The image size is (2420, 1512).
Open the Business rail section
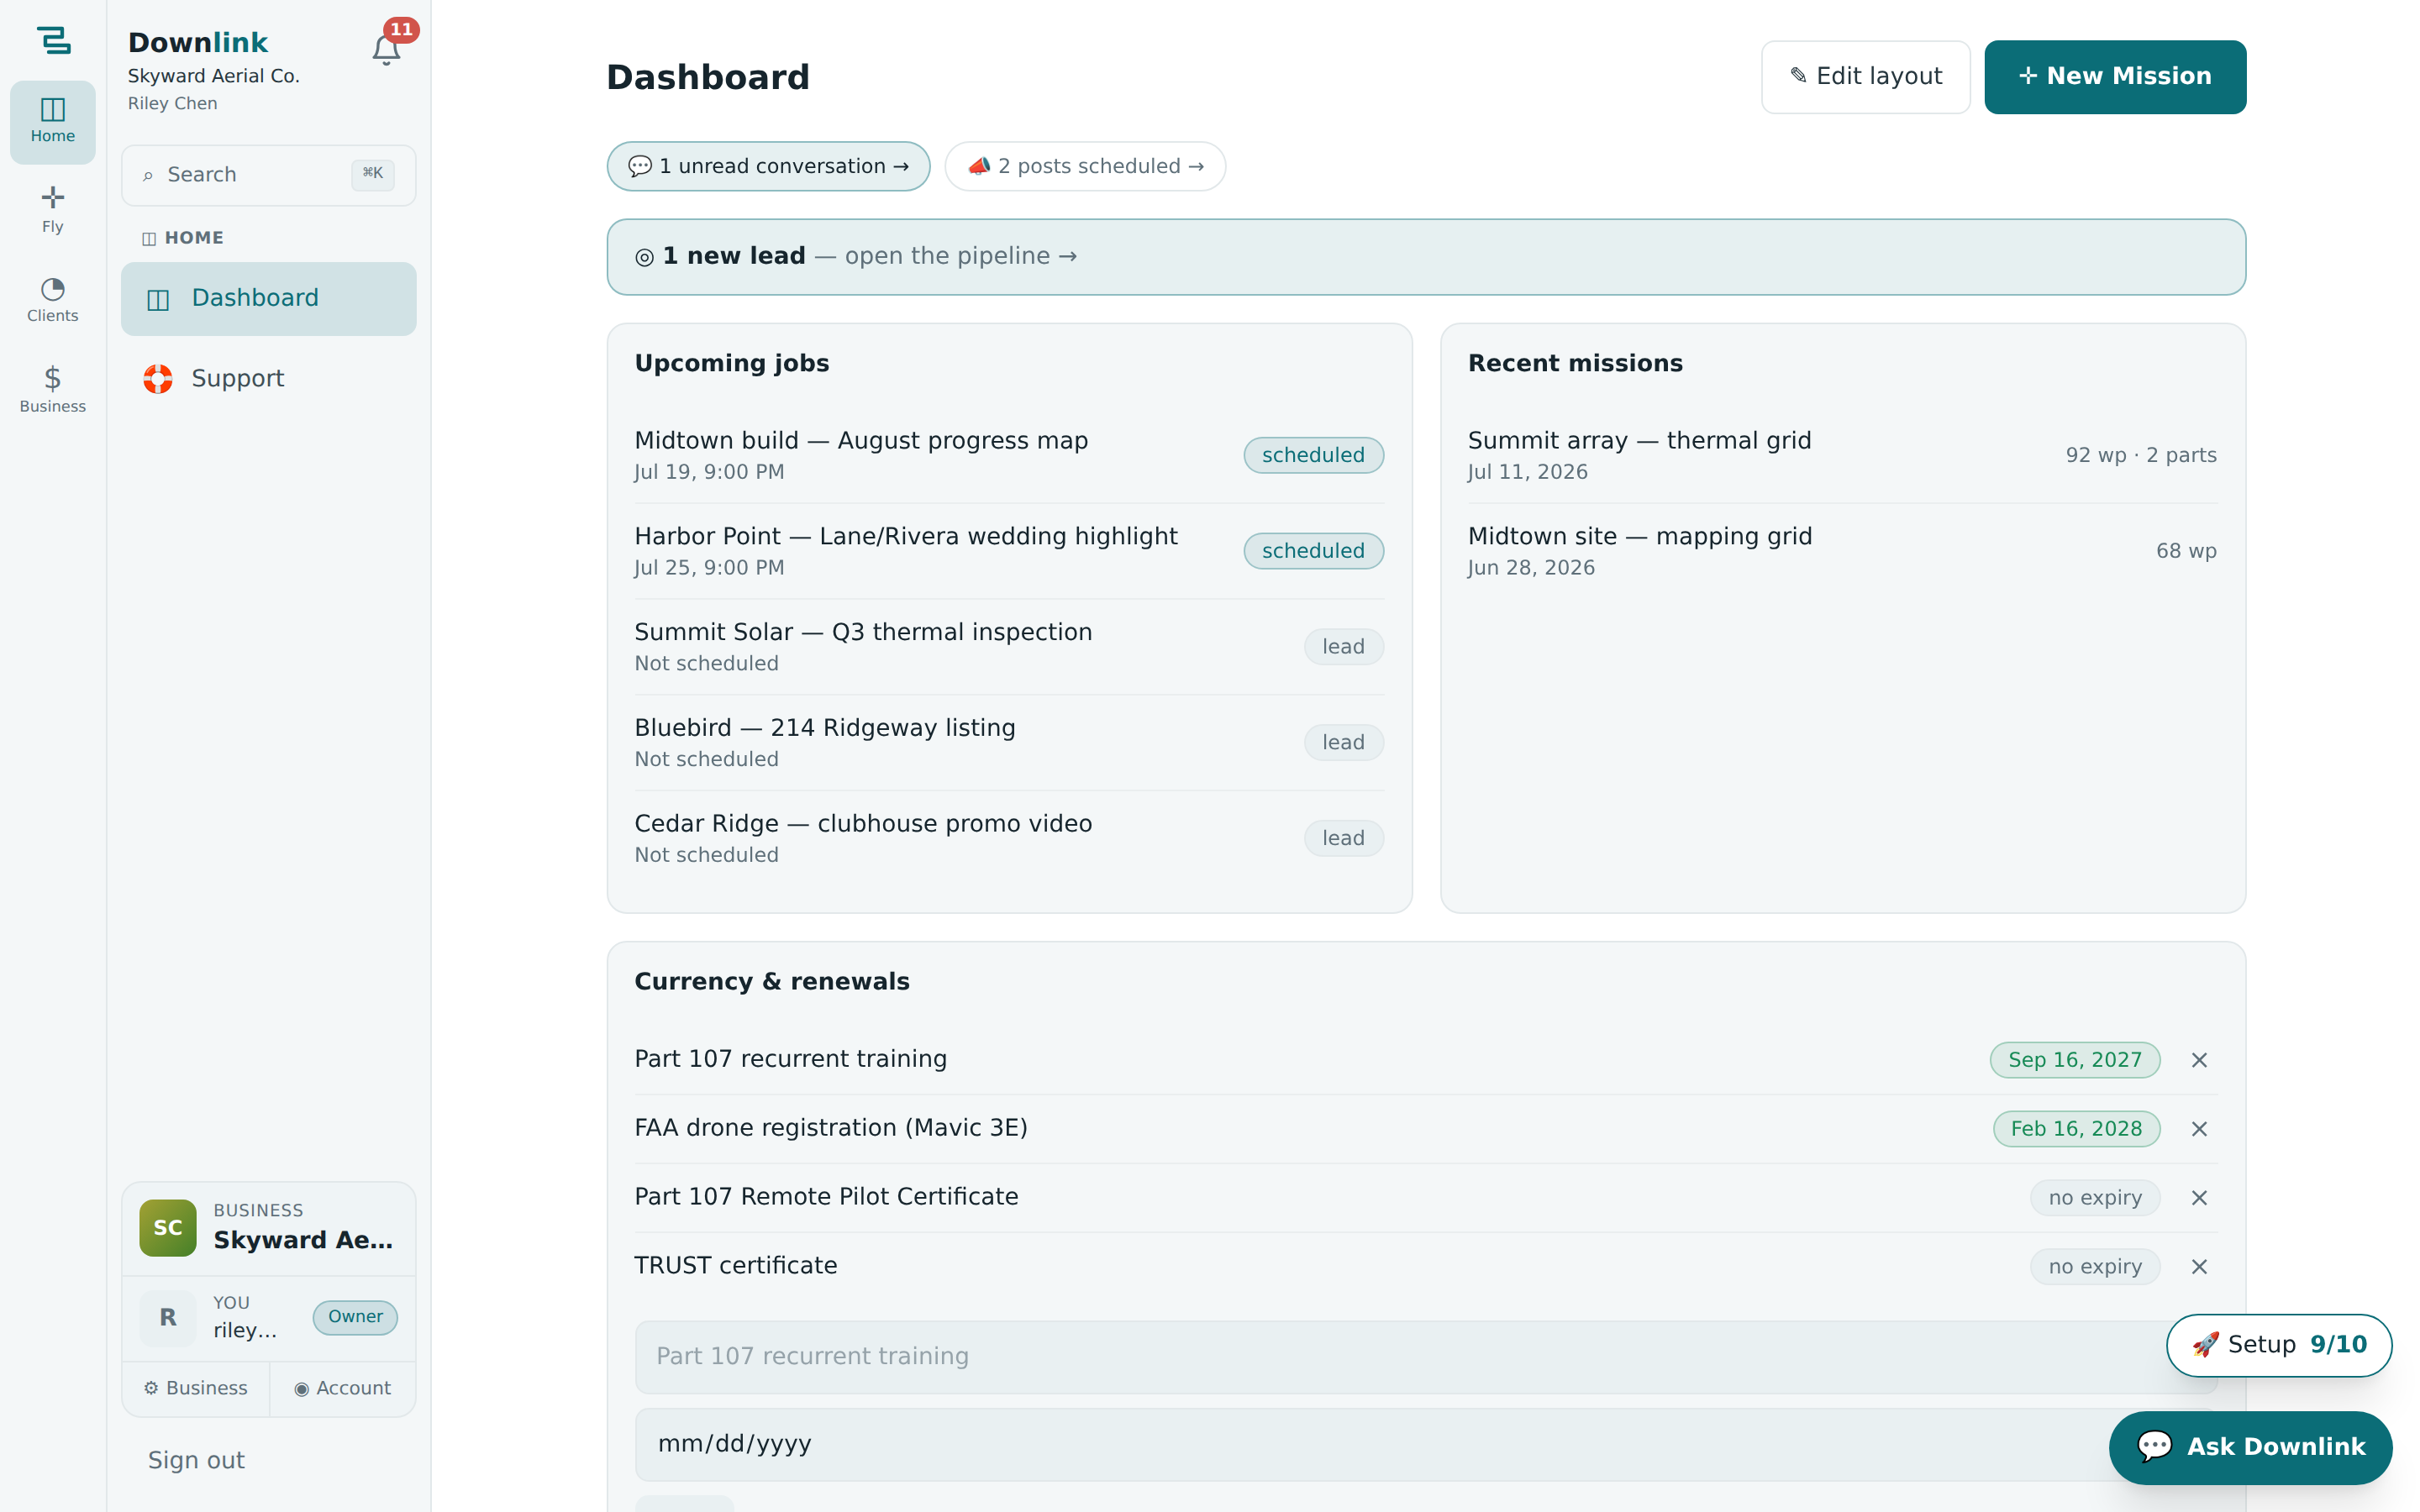[x=53, y=390]
